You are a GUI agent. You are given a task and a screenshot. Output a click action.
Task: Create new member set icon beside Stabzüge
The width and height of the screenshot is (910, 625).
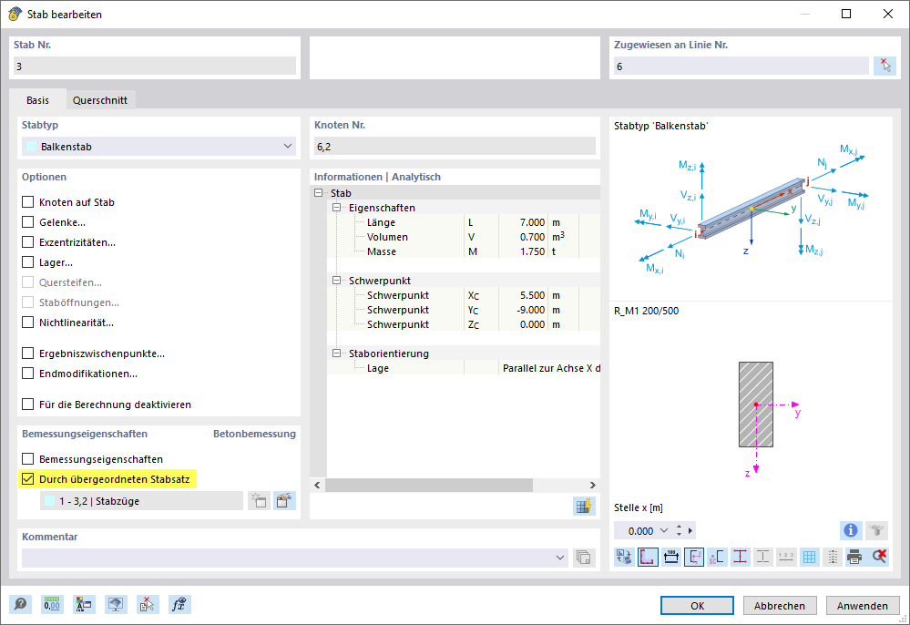pos(259,501)
